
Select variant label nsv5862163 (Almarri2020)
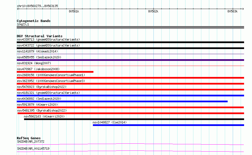(x=44, y=116)
